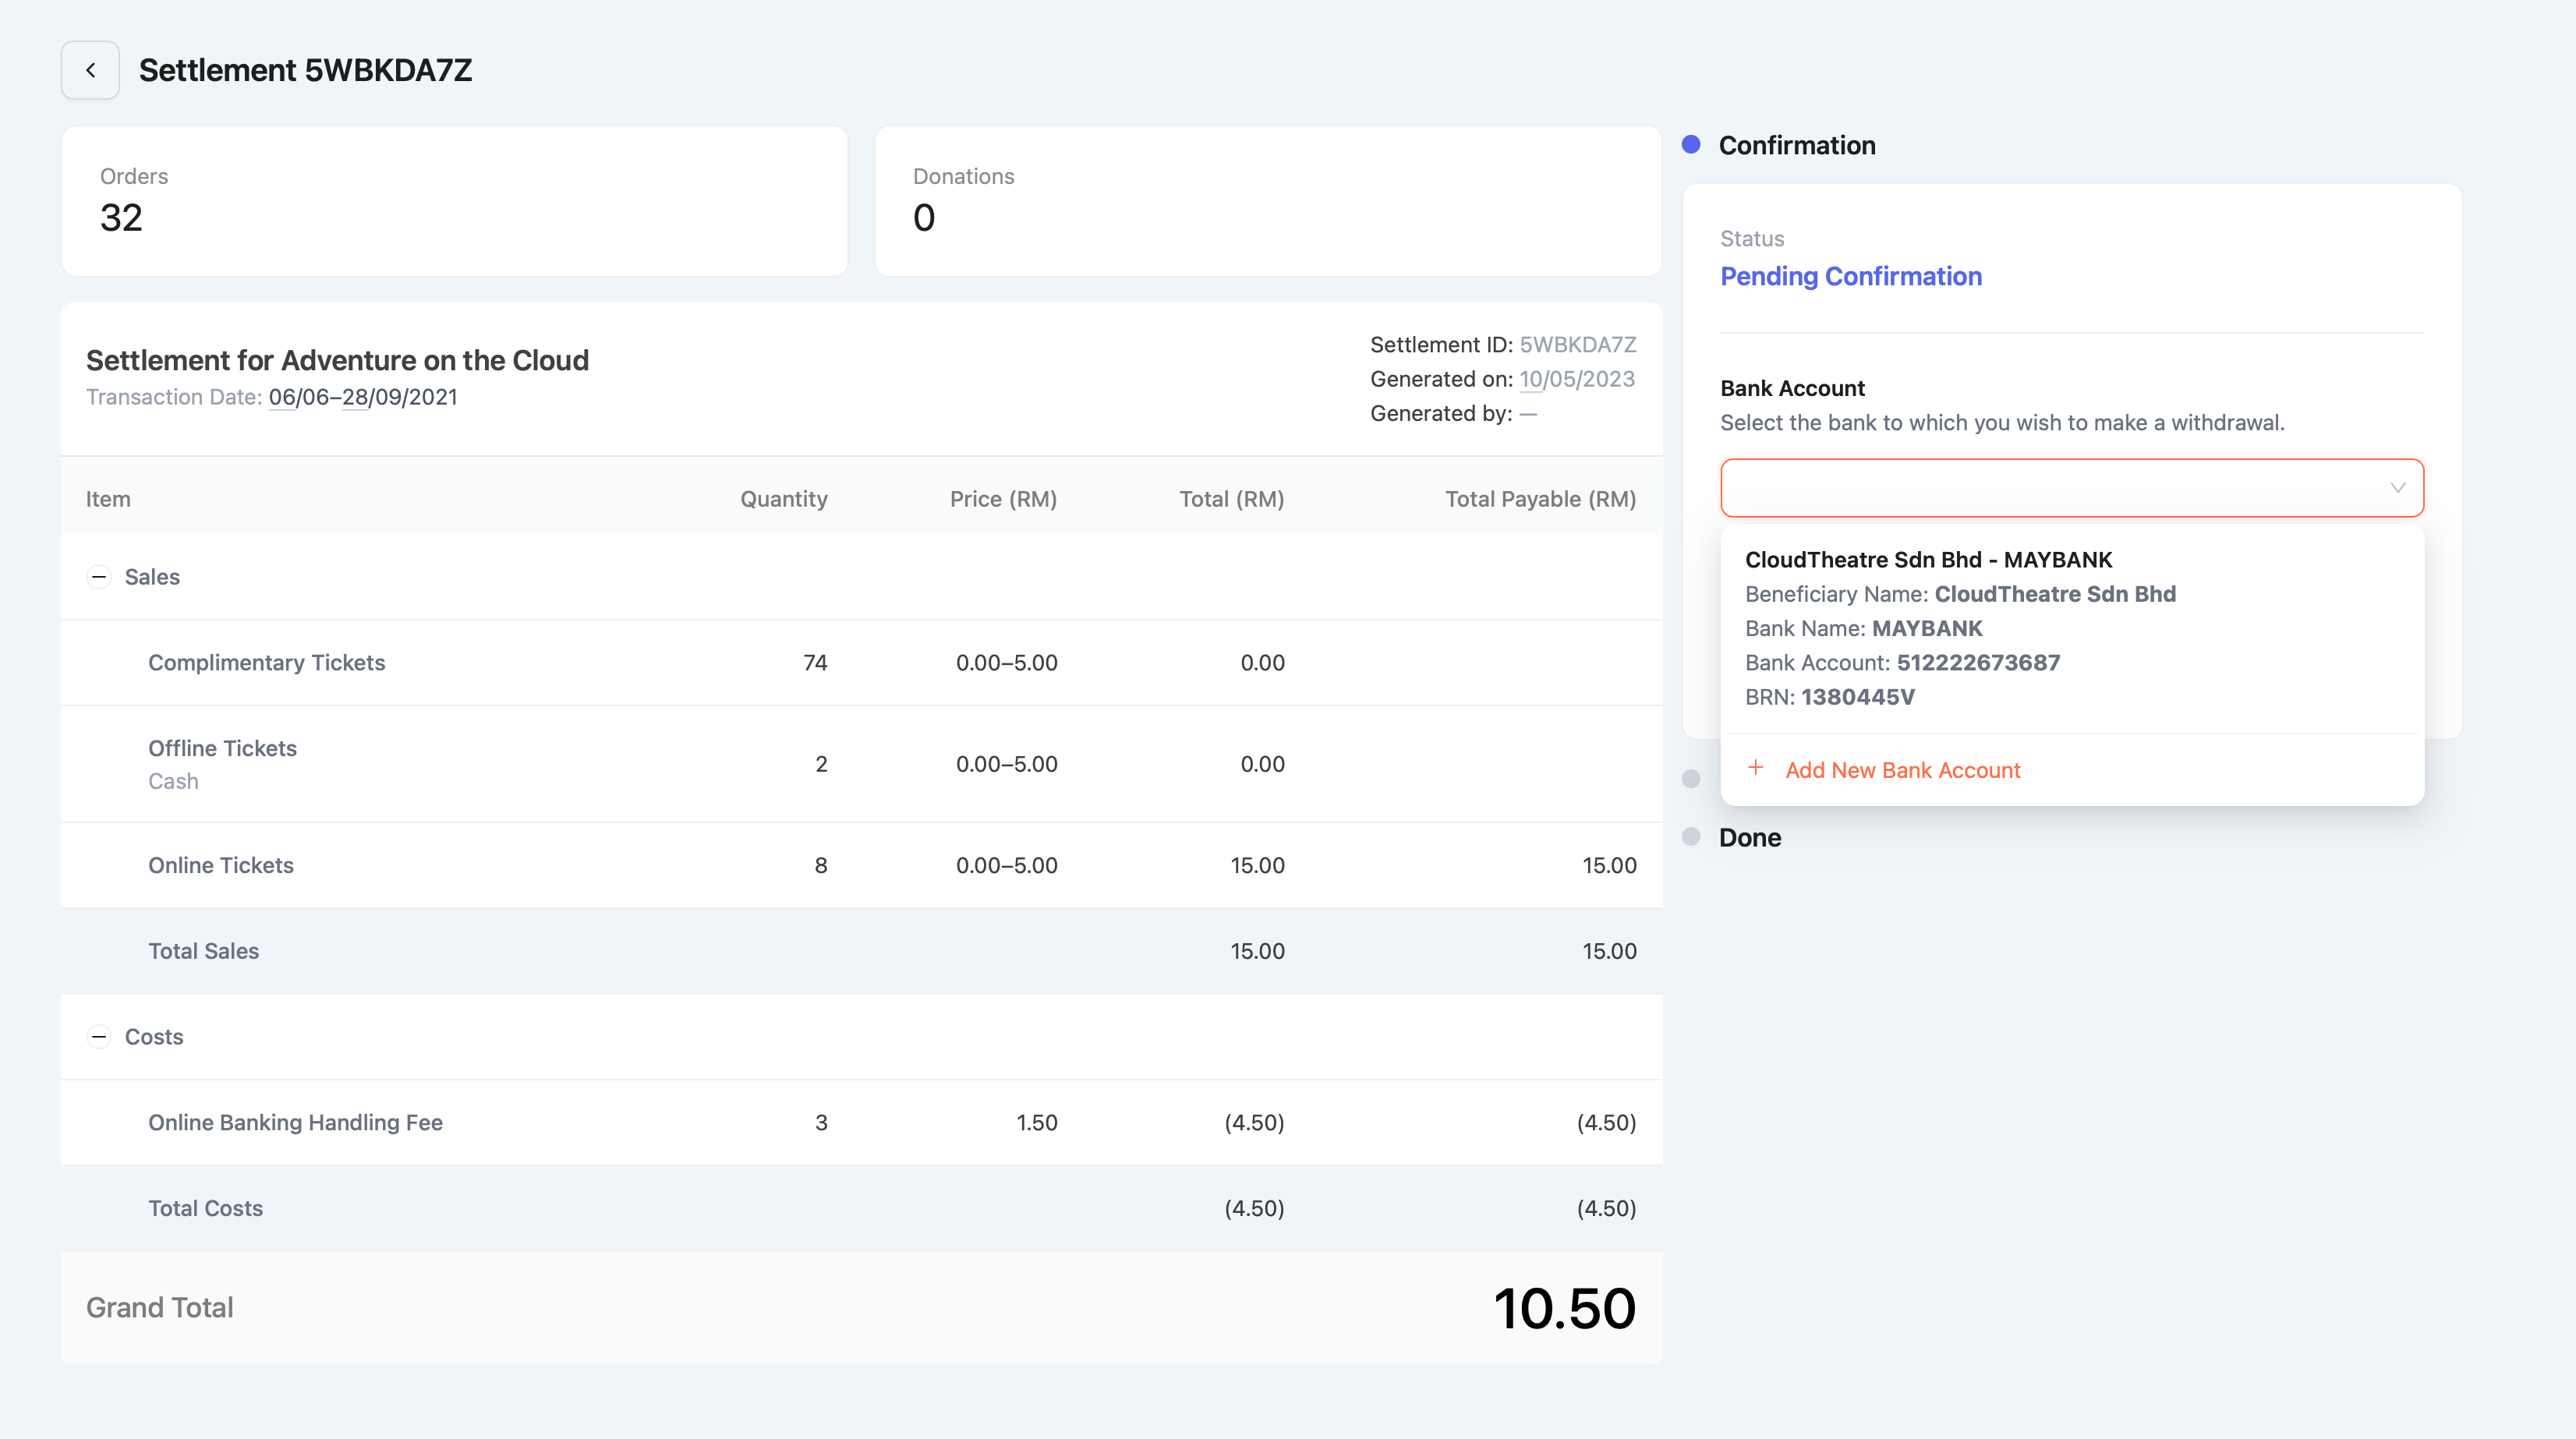Collapse the Sales section

pyautogui.click(x=99, y=577)
